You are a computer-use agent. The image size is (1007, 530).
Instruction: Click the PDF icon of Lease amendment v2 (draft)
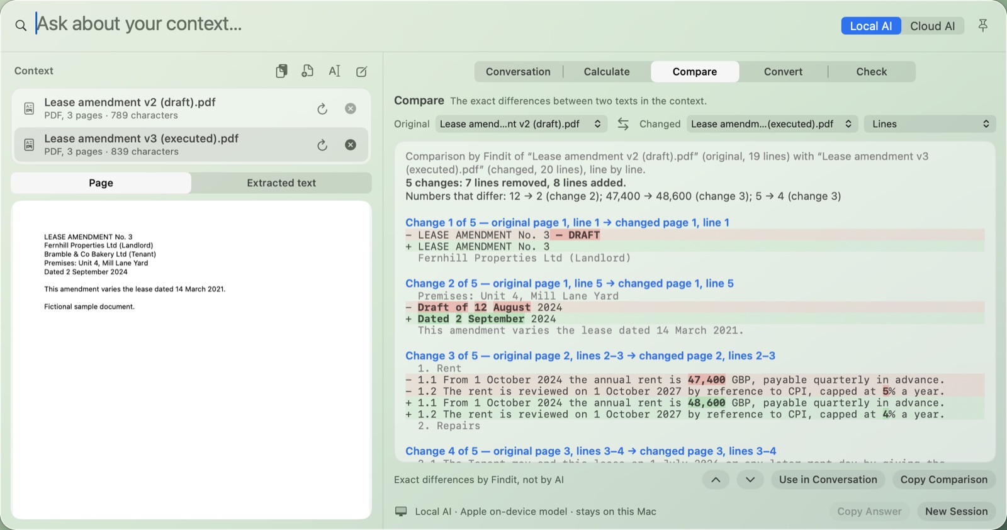point(29,108)
